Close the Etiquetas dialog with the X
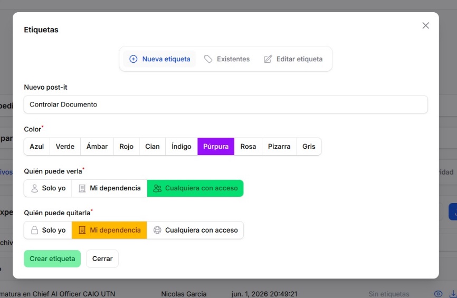This screenshot has height=298, width=457. [x=425, y=26]
